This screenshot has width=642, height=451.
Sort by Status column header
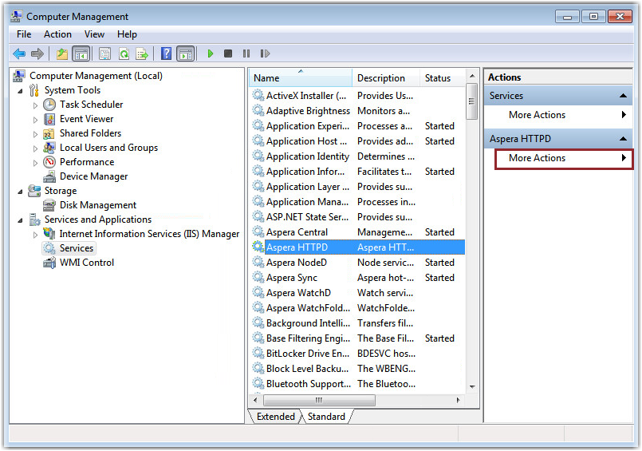(443, 78)
